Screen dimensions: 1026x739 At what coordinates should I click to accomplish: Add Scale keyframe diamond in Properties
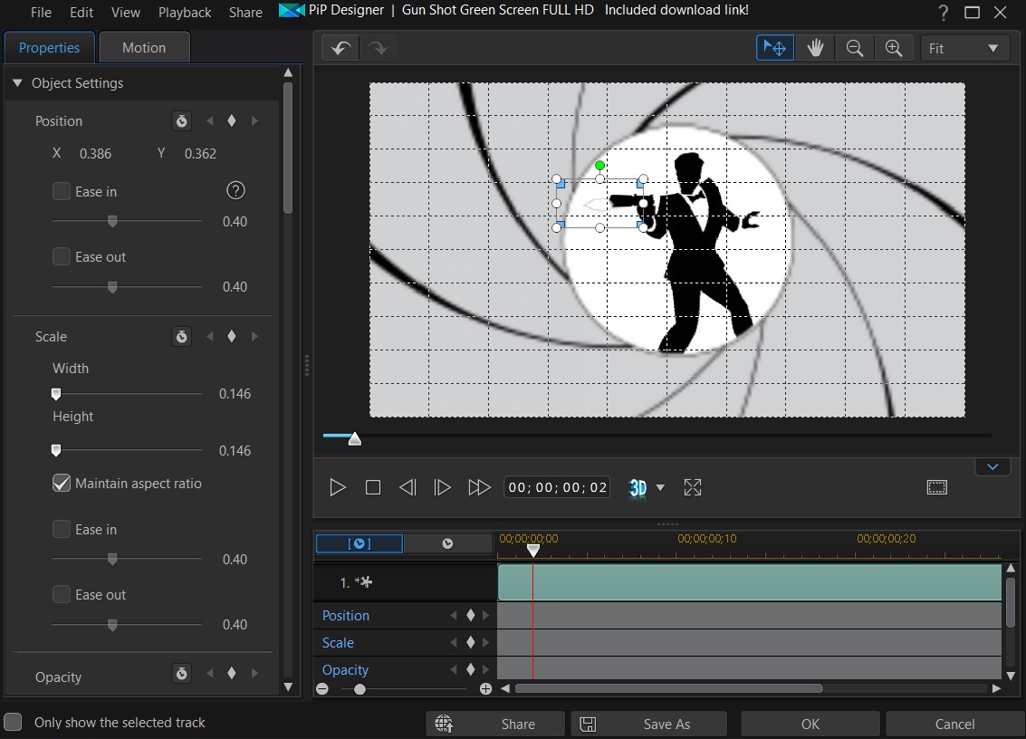pyautogui.click(x=232, y=337)
